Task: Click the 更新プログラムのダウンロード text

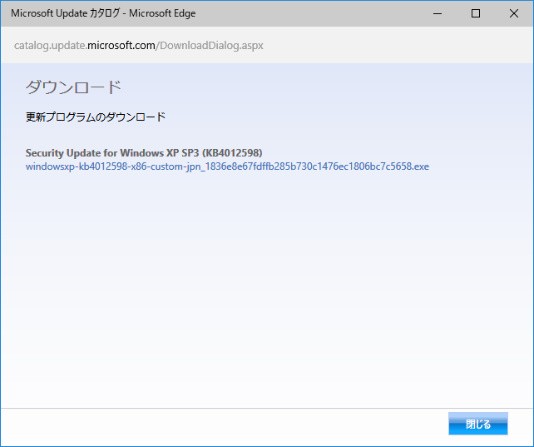Action: (96, 117)
